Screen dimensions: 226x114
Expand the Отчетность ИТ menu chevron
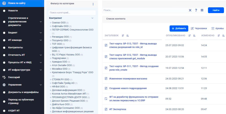(41, 55)
